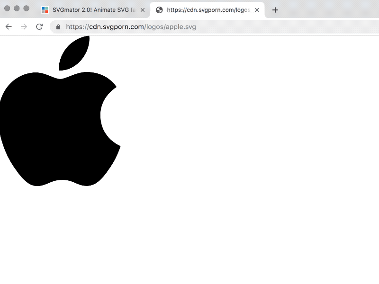Image resolution: width=379 pixels, height=284 pixels.
Task: View site info via the lock icon
Action: [x=58, y=27]
